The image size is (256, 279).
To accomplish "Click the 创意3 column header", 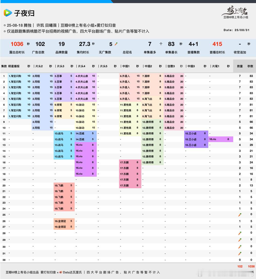I will pos(171,66).
